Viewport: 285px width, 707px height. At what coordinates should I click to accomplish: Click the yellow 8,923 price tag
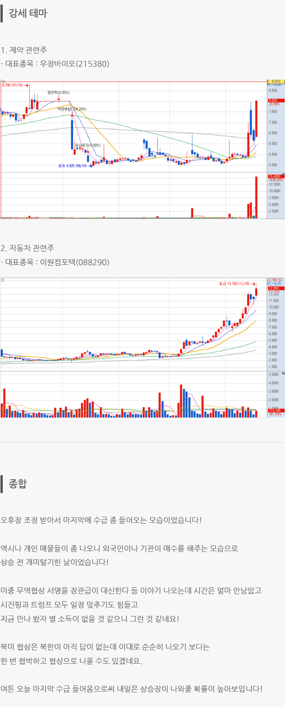(275, 81)
